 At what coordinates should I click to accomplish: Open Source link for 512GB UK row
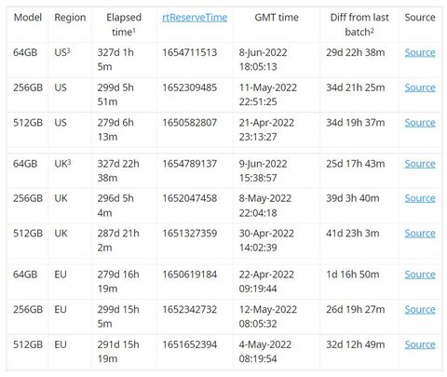(x=420, y=234)
